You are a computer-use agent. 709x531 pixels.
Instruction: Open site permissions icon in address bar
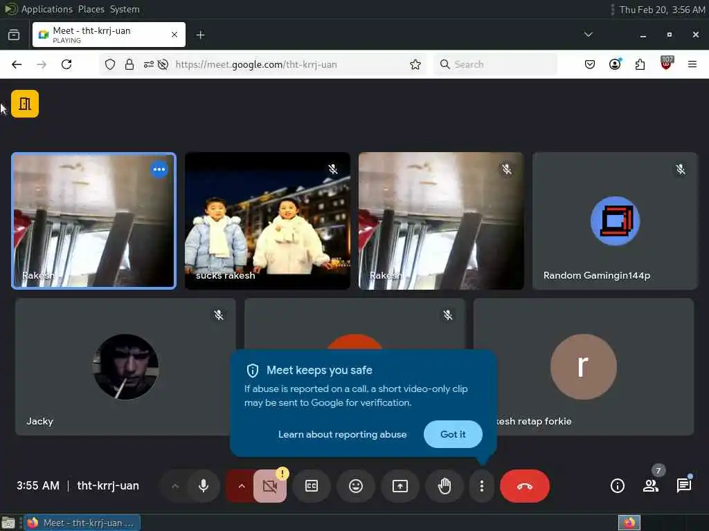(149, 64)
